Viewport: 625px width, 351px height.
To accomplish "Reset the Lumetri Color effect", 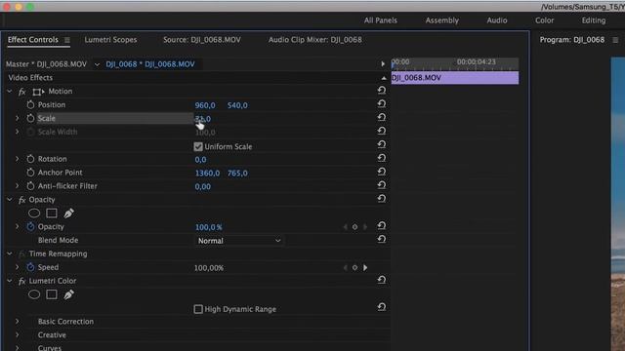I will click(382, 280).
